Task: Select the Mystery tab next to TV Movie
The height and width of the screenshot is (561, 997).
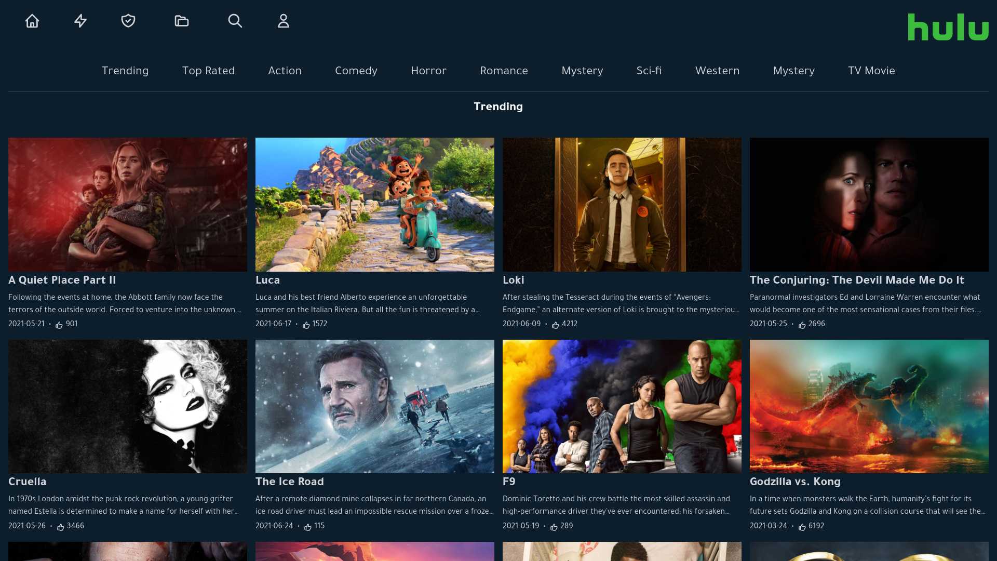Action: [x=794, y=71]
